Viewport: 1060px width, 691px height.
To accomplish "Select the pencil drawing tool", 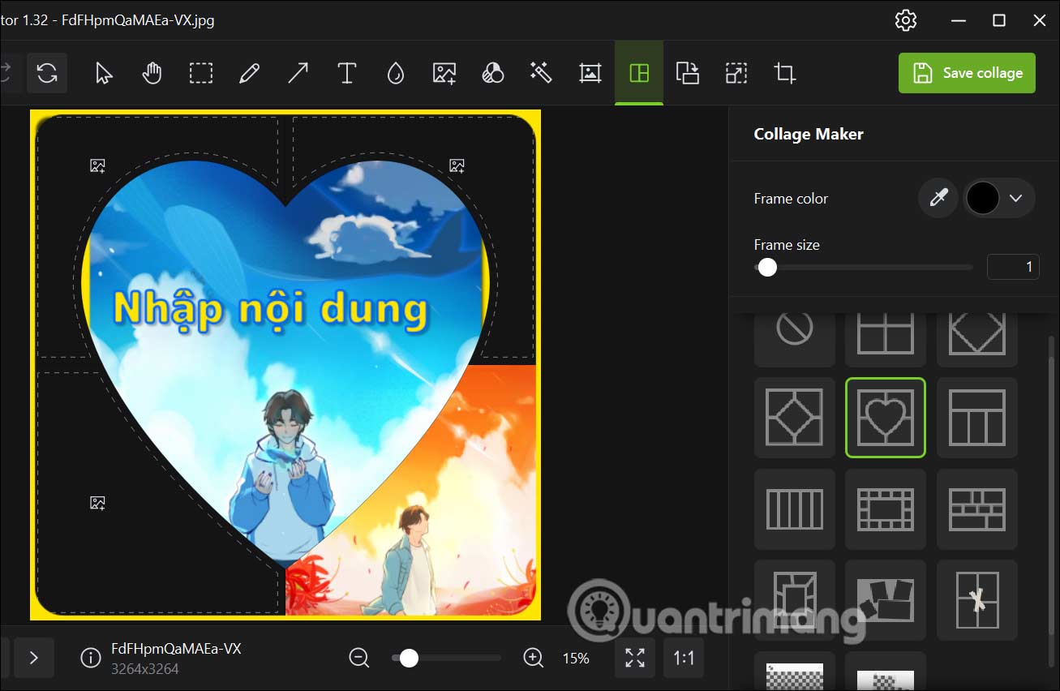I will click(249, 73).
